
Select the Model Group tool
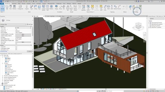[x=75, y=8]
